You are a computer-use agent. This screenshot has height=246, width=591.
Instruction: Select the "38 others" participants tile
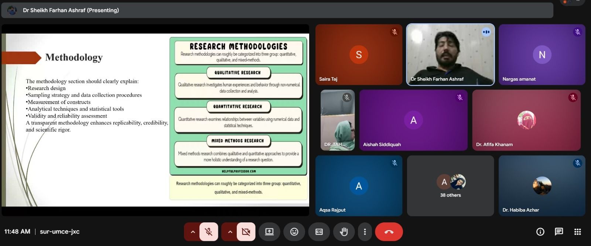point(450,186)
